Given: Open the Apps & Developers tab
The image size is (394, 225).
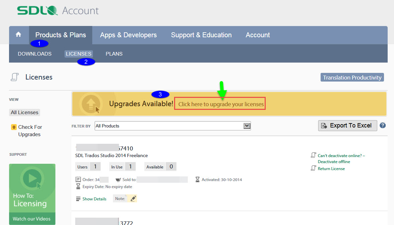Looking at the screenshot, I should (x=128, y=35).
